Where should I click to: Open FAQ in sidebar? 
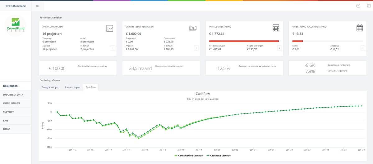(x=16, y=121)
